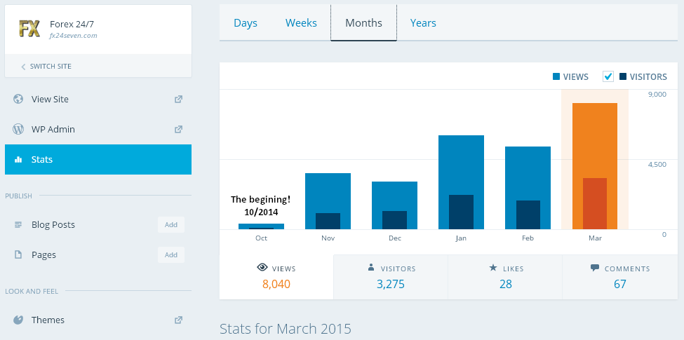The height and width of the screenshot is (340, 684).
Task: Select the orange March bar
Action: (594, 165)
